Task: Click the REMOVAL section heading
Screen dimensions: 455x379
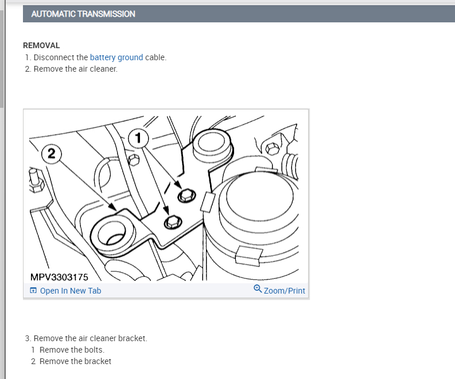Action: [41, 45]
